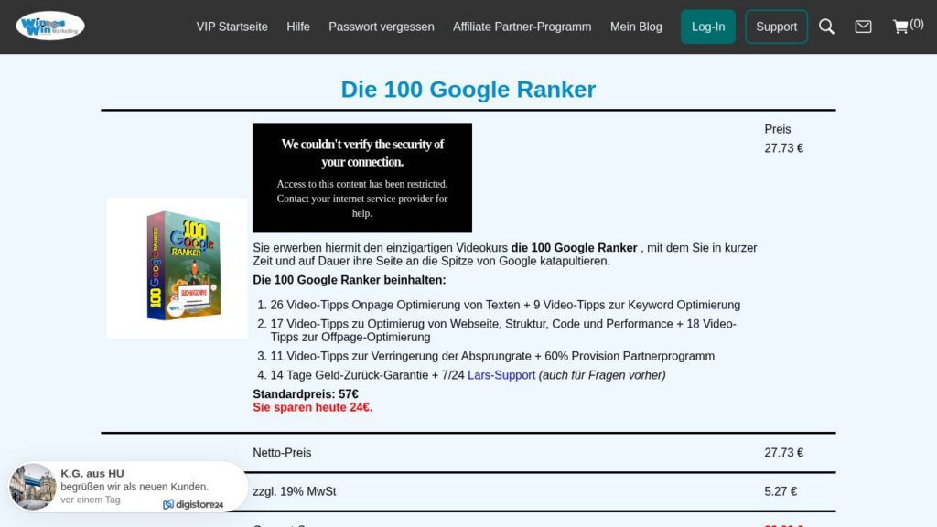The image size is (937, 527).
Task: Click the 'K.G. aus HU' notification name
Action: (x=92, y=474)
